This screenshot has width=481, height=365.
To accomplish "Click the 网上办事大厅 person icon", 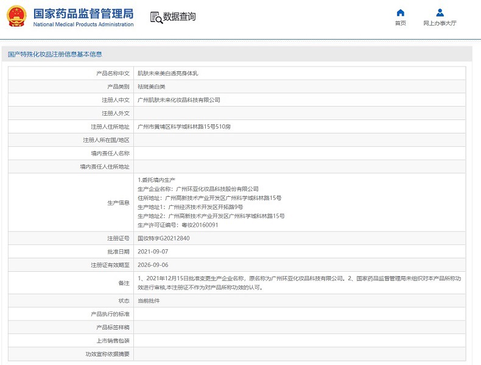I will 440,13.
